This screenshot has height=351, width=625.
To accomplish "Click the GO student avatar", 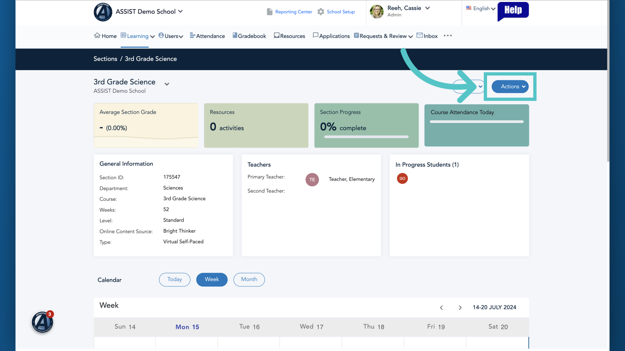I will [x=402, y=178].
